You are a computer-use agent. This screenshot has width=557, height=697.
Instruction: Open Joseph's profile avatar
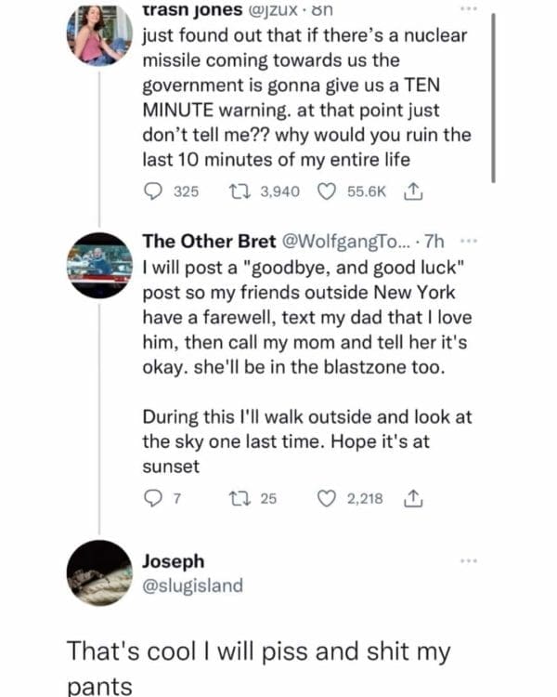99,572
